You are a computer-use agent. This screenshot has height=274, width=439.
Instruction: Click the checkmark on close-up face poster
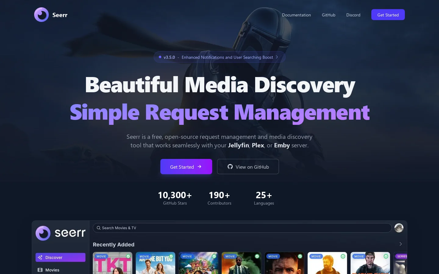coord(300,256)
